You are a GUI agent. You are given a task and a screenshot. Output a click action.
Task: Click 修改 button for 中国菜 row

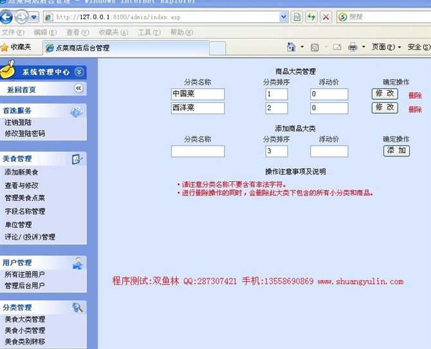[385, 94]
